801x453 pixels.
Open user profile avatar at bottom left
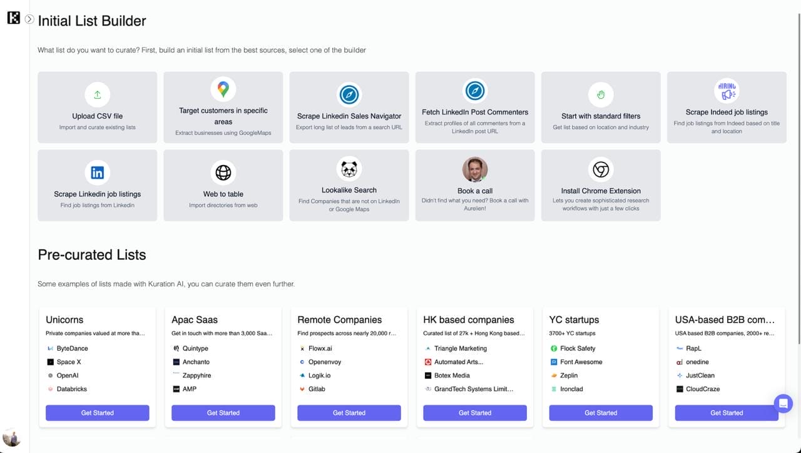pyautogui.click(x=11, y=437)
